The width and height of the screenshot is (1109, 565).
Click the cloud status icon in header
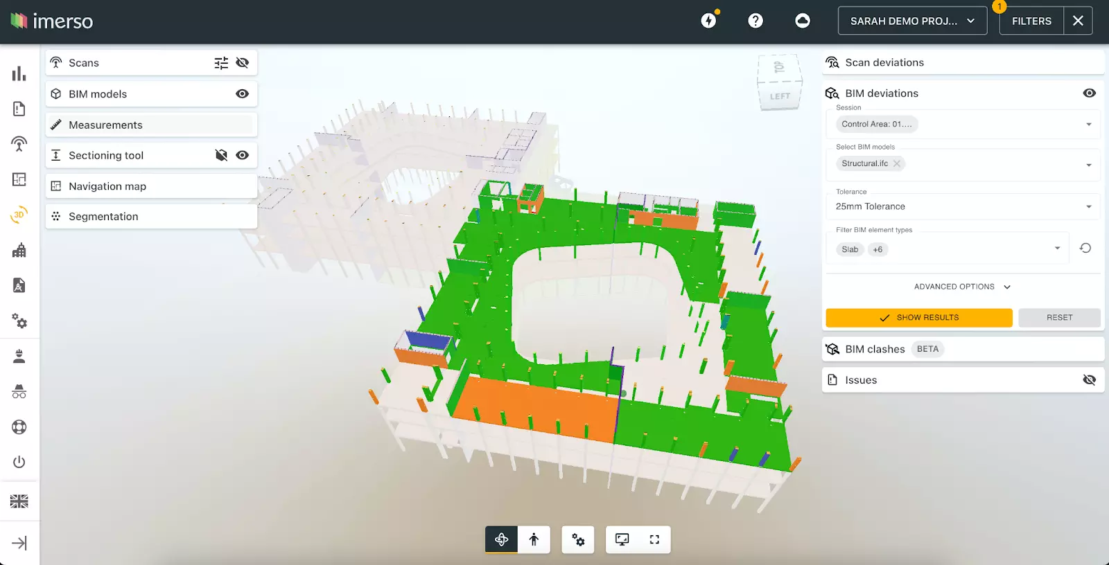(x=803, y=21)
